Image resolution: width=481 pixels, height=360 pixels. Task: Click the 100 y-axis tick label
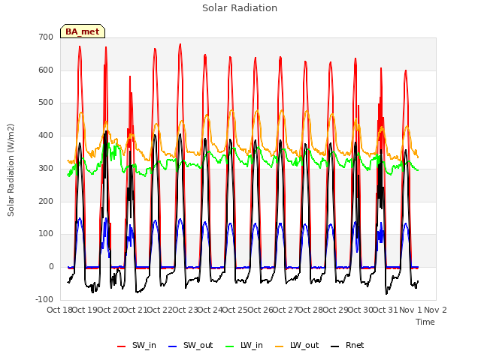click(46, 234)
